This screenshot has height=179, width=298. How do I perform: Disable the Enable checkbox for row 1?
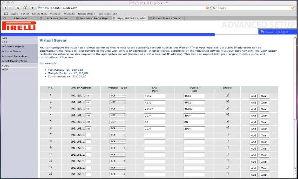tap(227, 95)
